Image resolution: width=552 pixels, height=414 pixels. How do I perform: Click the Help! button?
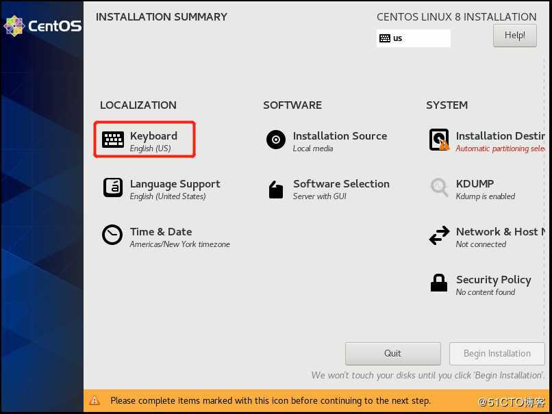[x=515, y=35]
